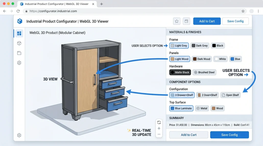Screen dimensions: 263x146
Task: Go back in the browser
Action: (5, 11)
